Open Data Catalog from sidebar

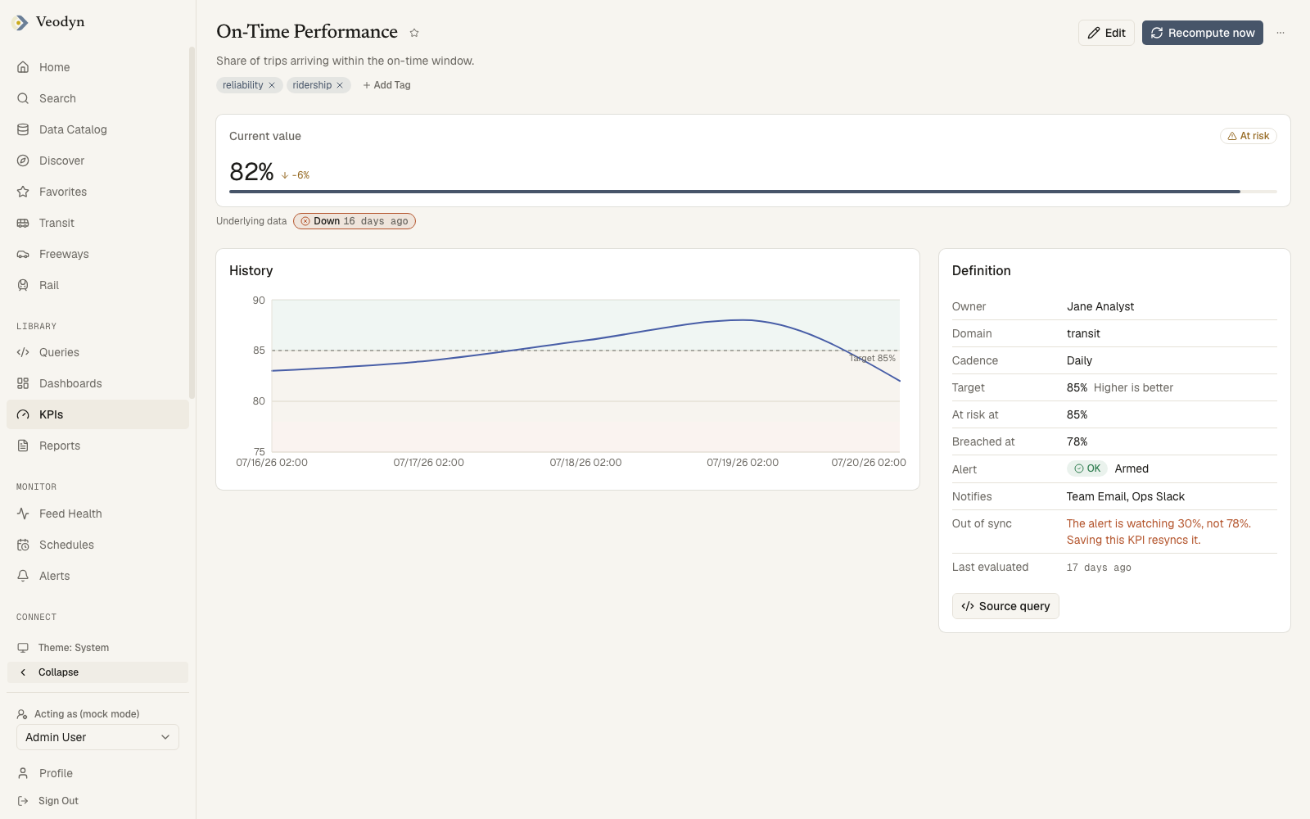tap(97, 129)
